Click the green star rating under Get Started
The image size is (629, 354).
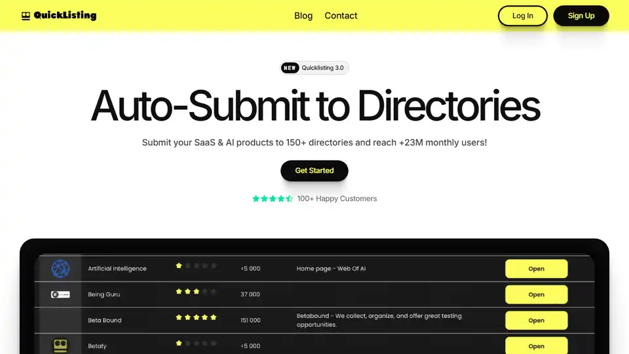273,199
